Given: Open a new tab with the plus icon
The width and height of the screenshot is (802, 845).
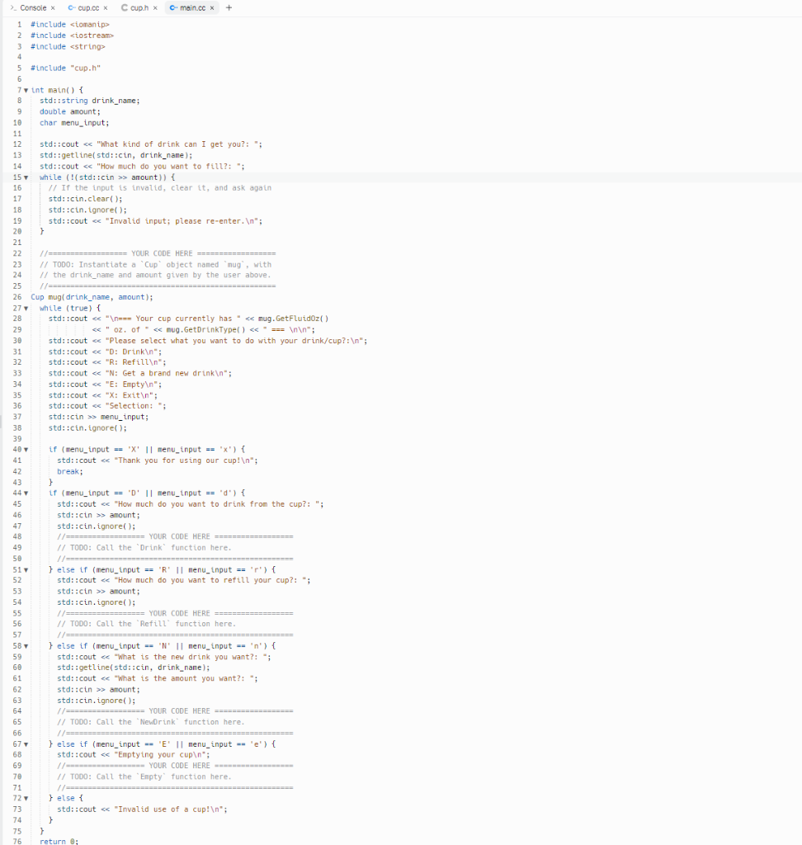Looking at the screenshot, I should [229, 7].
